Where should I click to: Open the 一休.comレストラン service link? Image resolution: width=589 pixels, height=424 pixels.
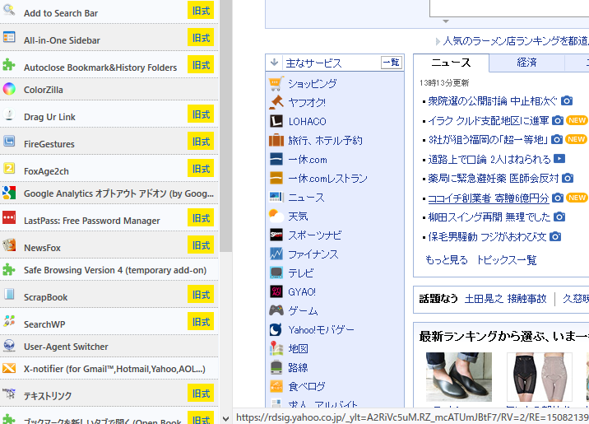[327, 178]
